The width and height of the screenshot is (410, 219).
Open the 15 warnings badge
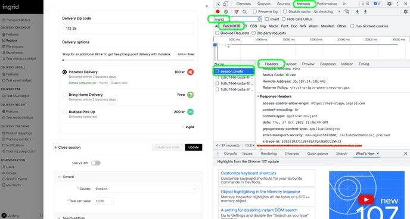tap(365, 4)
